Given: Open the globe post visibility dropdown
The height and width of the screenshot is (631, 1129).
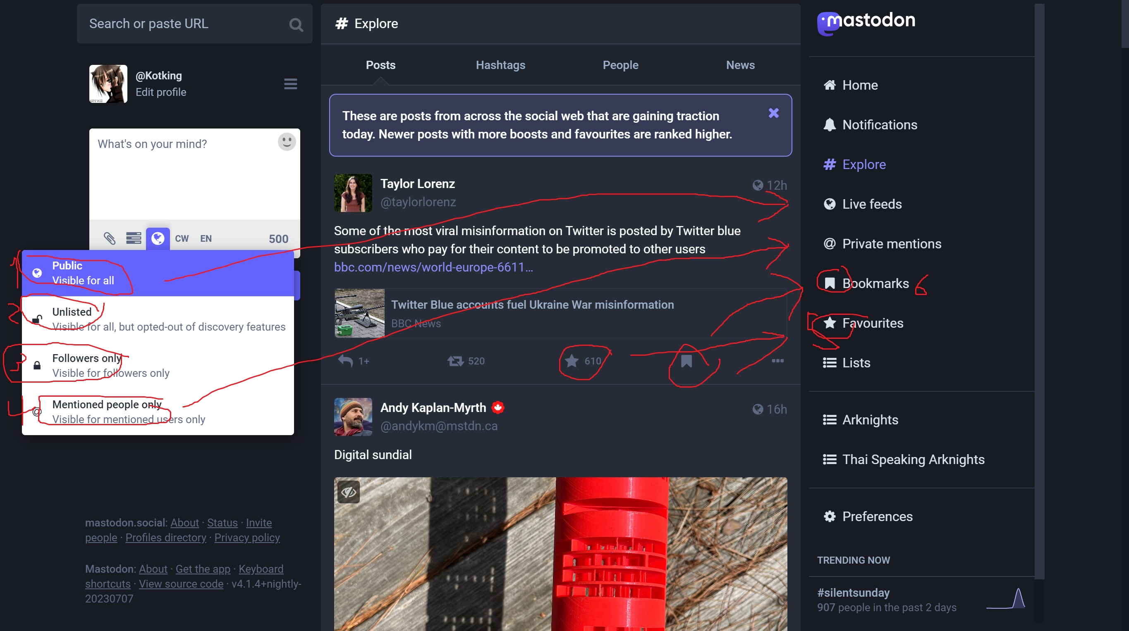Looking at the screenshot, I should [158, 238].
